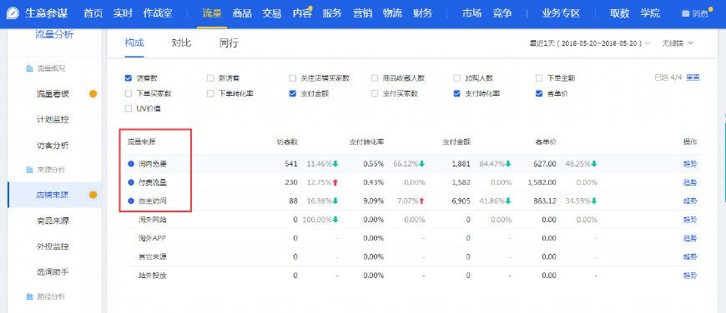This screenshot has width=726, height=313.
Task: Uncheck the 支付金额 checkbox
Action: pos(293,93)
